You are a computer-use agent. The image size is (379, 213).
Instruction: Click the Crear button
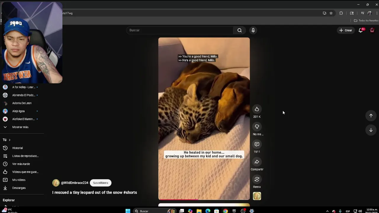tap(346, 30)
